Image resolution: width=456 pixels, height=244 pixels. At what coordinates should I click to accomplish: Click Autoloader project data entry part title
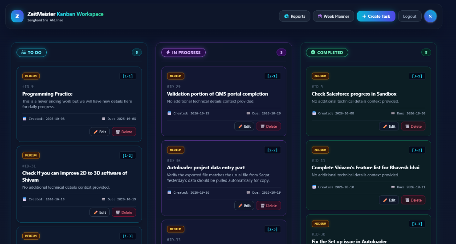tap(206, 167)
